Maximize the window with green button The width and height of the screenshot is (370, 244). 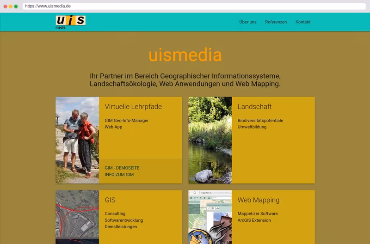point(16,6)
